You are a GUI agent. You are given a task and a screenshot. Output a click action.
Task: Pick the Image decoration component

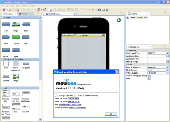click(16, 77)
